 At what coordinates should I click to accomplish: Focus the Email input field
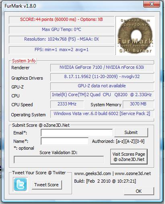[76, 133]
